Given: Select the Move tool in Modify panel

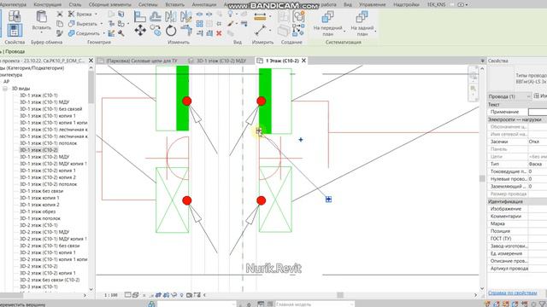Looking at the screenshot, I should click(x=140, y=31).
